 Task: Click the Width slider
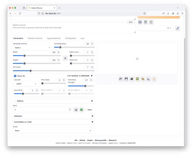[x=37, y=56]
